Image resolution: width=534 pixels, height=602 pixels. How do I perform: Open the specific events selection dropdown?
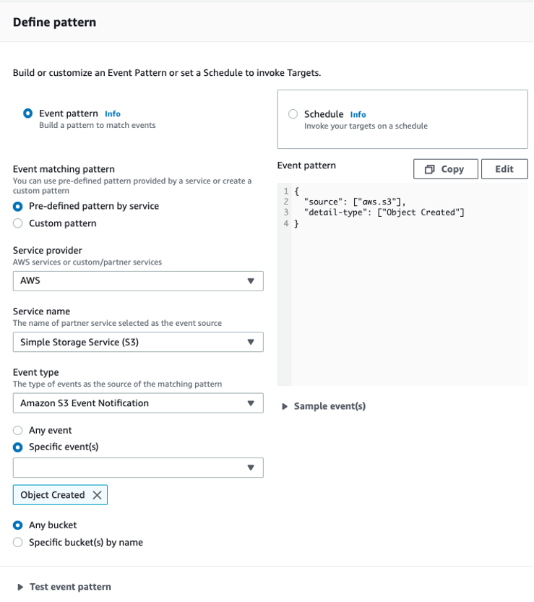coord(138,468)
